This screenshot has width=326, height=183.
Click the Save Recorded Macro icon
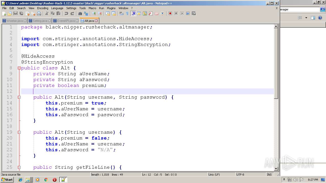(194, 13)
